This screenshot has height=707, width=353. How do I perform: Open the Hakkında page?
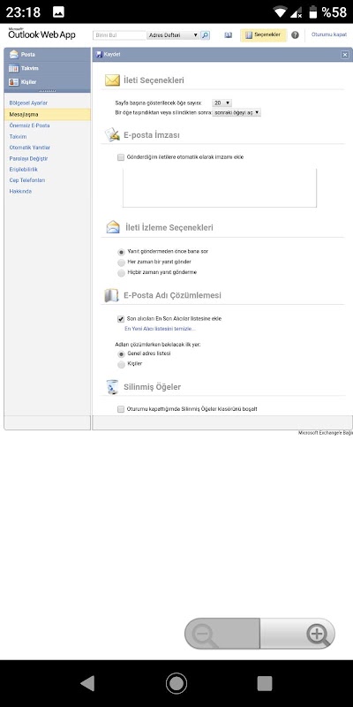[20, 191]
